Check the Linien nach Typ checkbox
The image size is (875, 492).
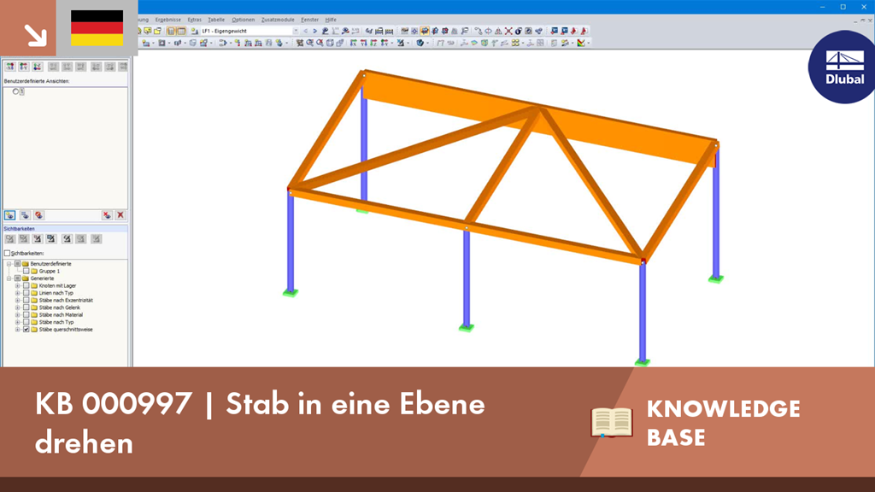click(x=26, y=293)
